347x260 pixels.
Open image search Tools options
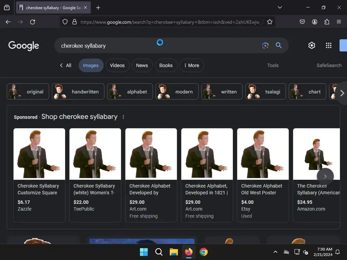[273, 65]
